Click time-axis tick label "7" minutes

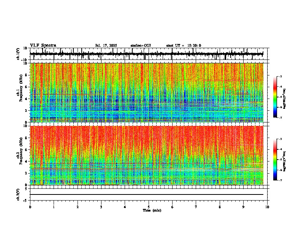point(196,207)
